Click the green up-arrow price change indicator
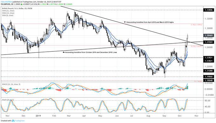216x123 pixels. (x=21, y=4)
